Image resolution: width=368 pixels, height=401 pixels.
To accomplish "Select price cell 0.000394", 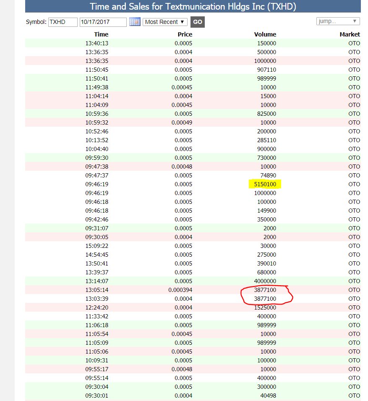I will point(180,290).
